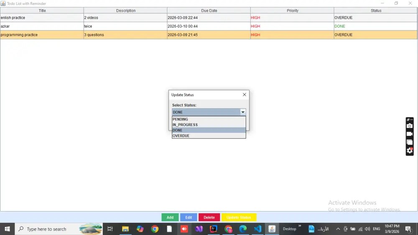Select OVERDUE option in status list
The image size is (418, 235).
pos(209,136)
